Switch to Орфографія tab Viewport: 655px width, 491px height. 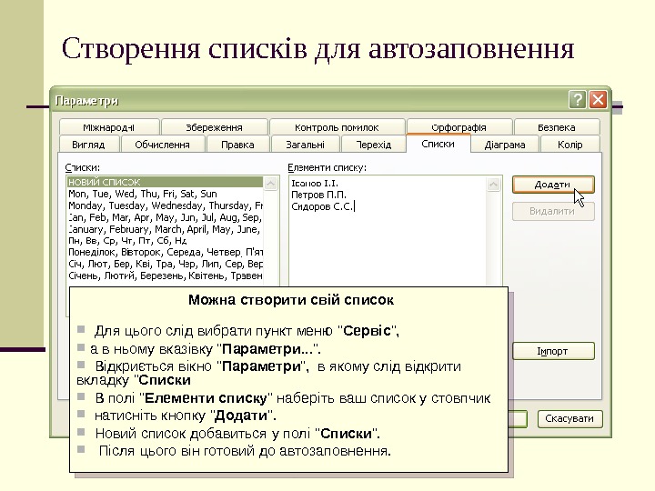[459, 127]
